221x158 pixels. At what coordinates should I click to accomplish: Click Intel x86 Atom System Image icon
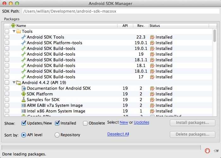[24, 111]
